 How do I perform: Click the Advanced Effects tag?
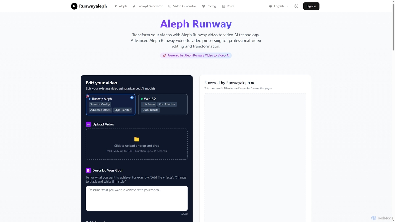(x=100, y=110)
